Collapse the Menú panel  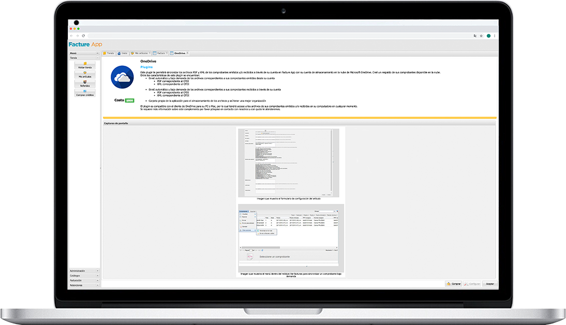coord(97,53)
